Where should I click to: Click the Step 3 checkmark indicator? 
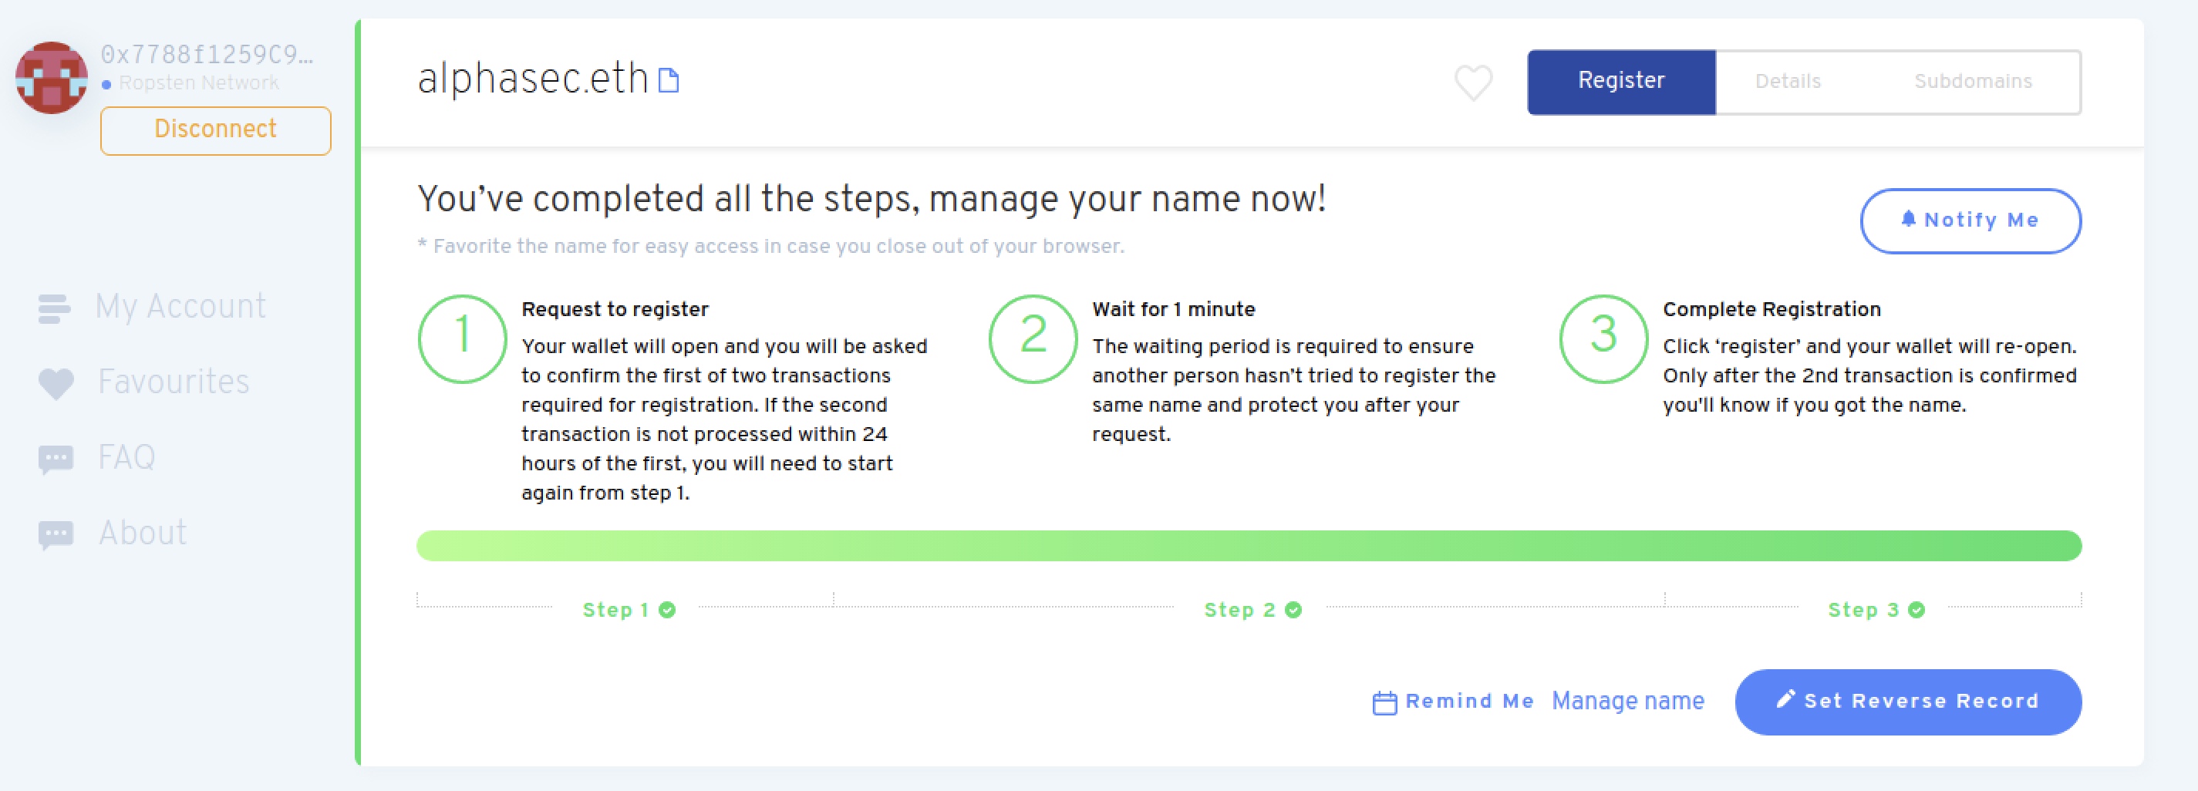pyautogui.click(x=1917, y=609)
